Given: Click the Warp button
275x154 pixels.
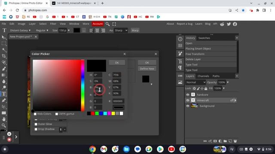Looking at the screenshot, I should click(x=135, y=30).
